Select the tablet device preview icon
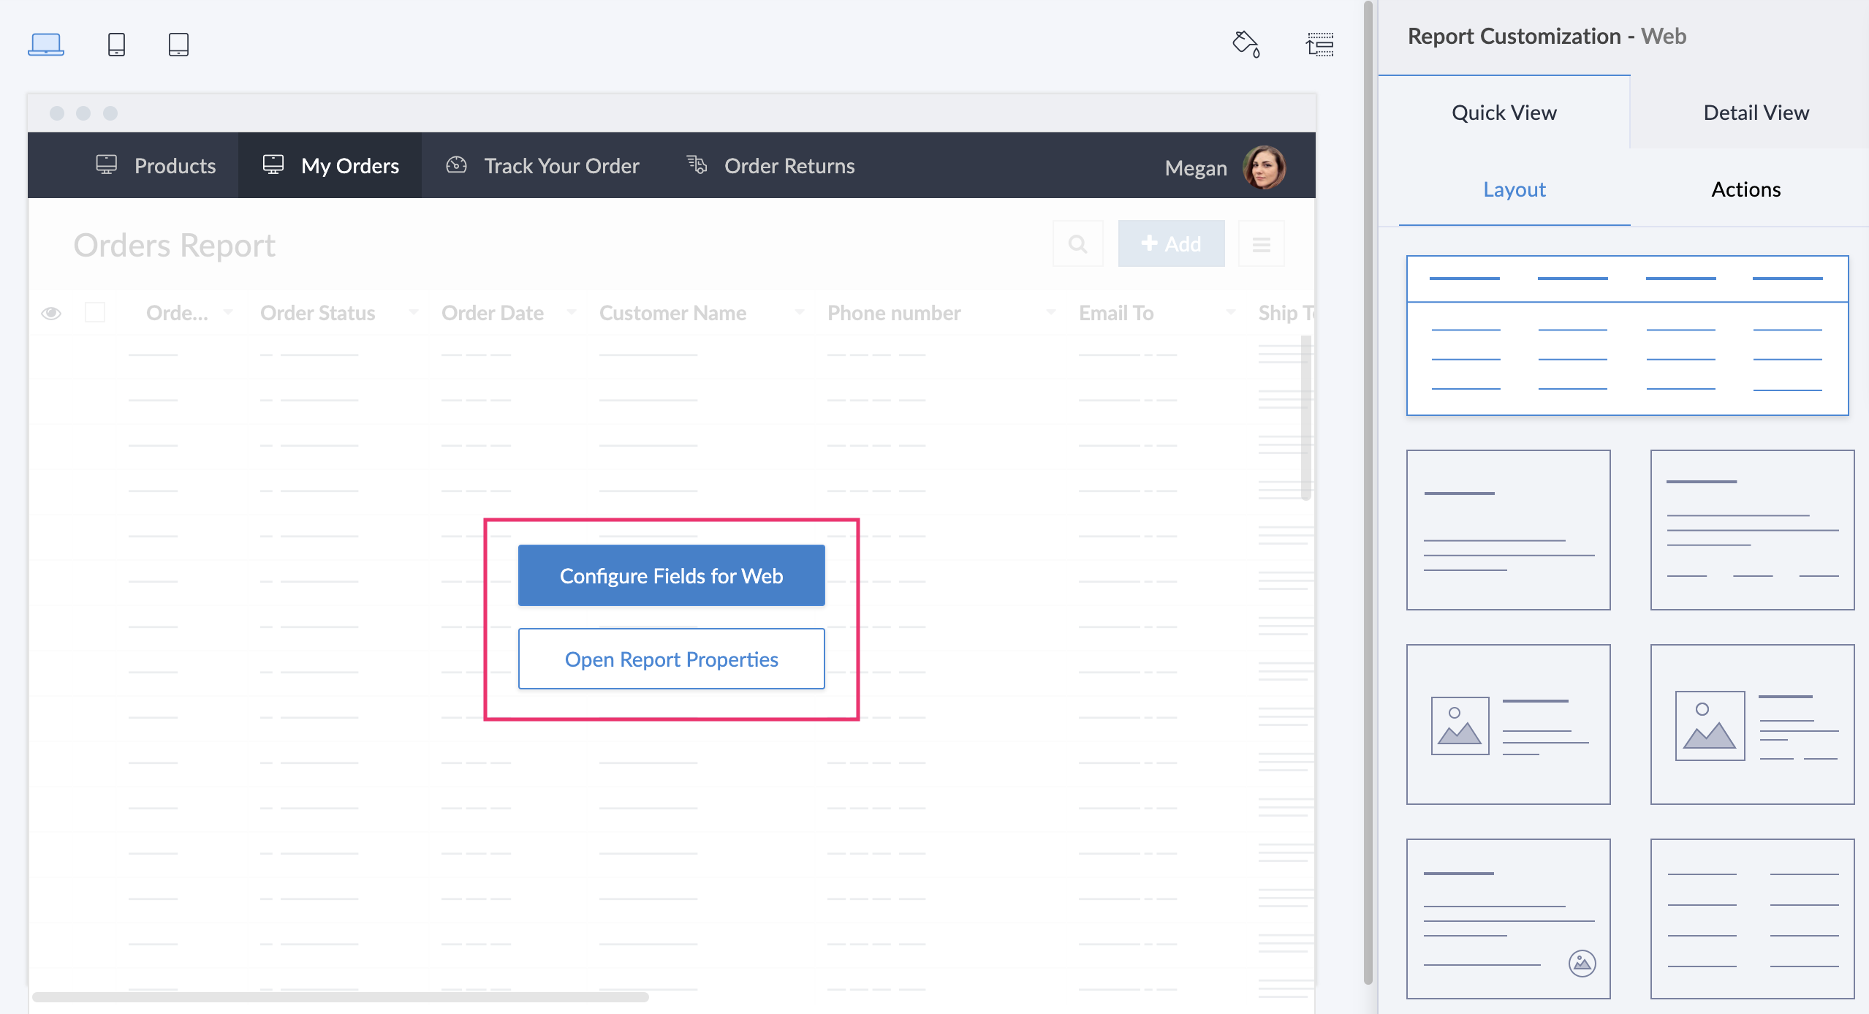 tap(178, 44)
